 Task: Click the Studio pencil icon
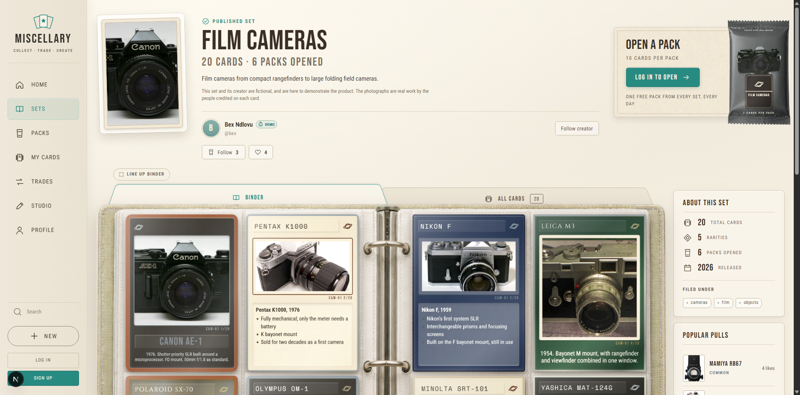(20, 206)
